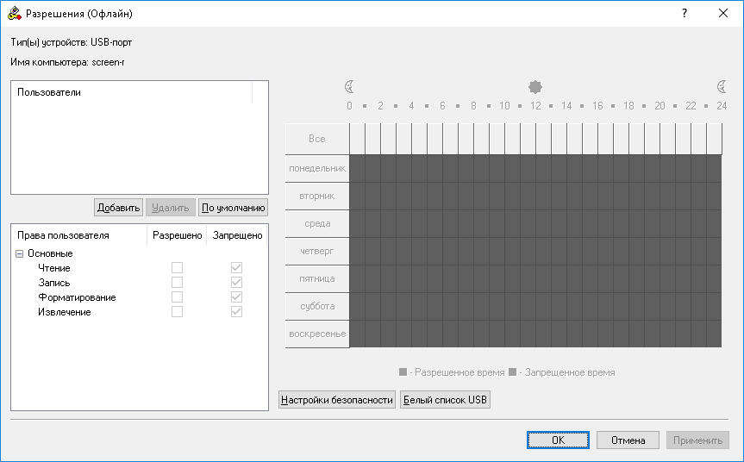Viewport: 744px width, 462px height.
Task: Select the понедельник row in schedule
Action: (317, 168)
